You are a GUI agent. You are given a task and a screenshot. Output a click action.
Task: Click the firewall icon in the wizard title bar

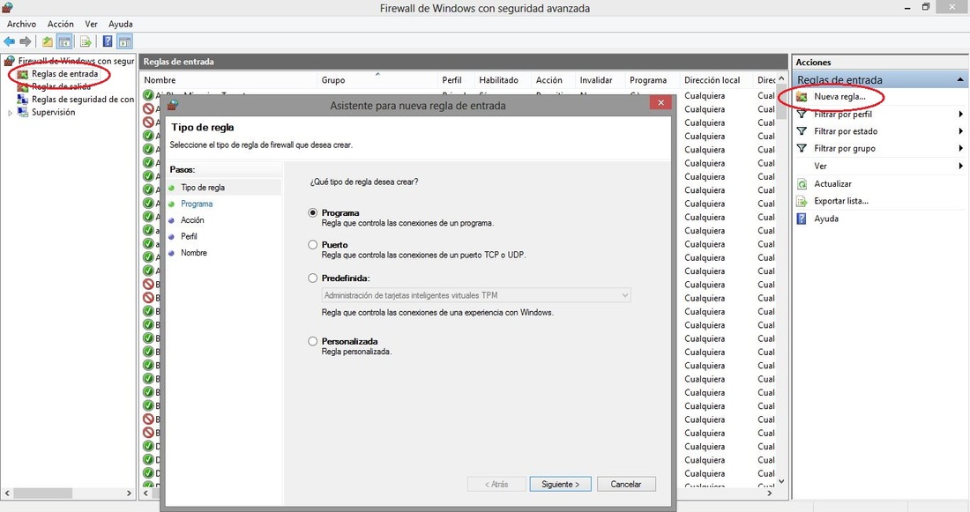pos(173,105)
